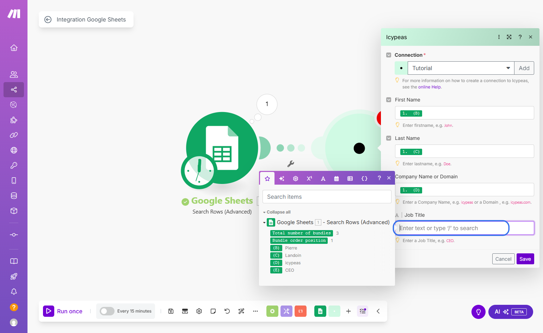Collapse the Google Sheets Search Rows tree
The image size is (543, 333).
point(264,222)
